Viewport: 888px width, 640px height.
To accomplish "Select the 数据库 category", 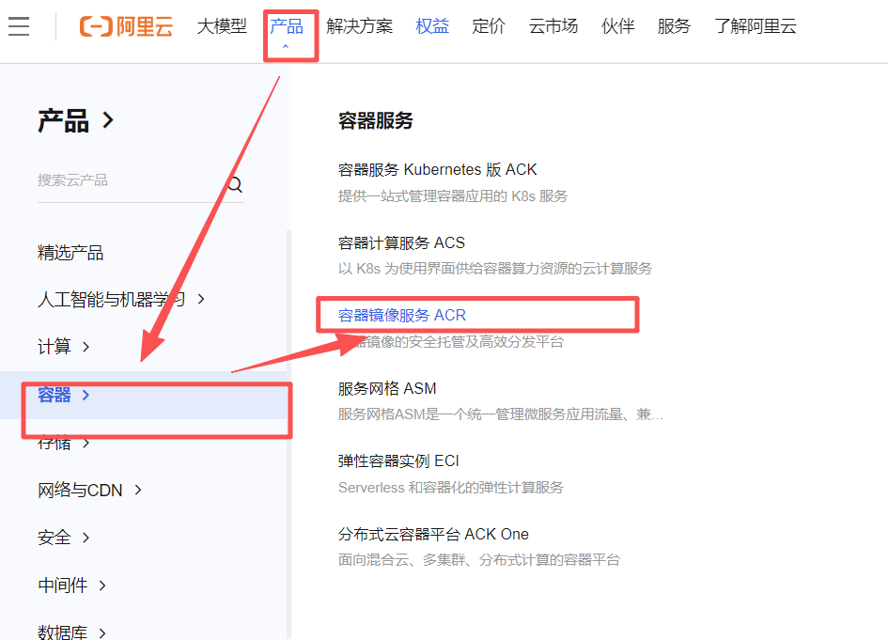I will tap(62, 632).
